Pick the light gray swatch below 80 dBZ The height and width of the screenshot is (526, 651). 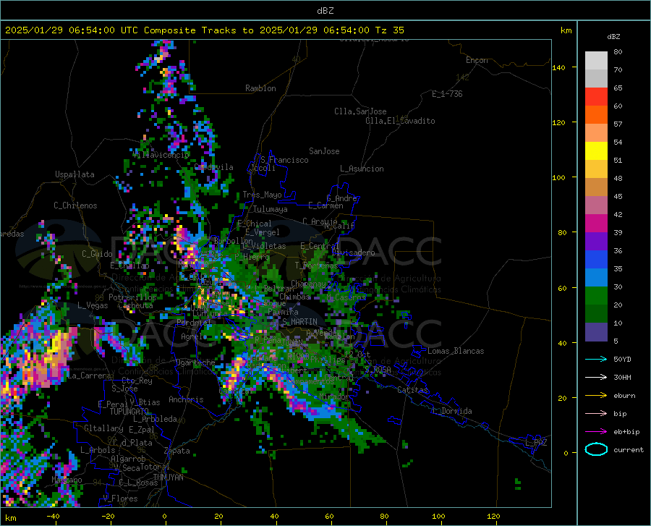click(596, 61)
